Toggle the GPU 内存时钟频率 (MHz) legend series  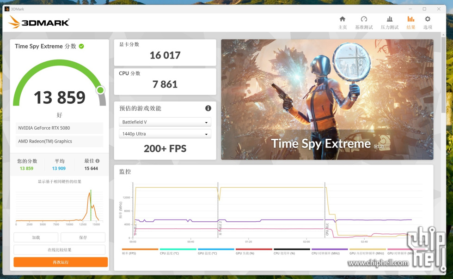pyautogui.click(x=367, y=251)
